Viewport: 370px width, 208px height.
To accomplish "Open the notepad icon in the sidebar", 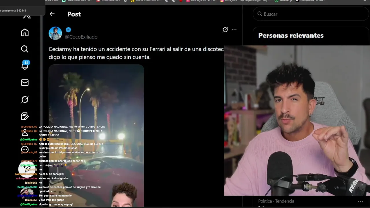I will (x=25, y=116).
